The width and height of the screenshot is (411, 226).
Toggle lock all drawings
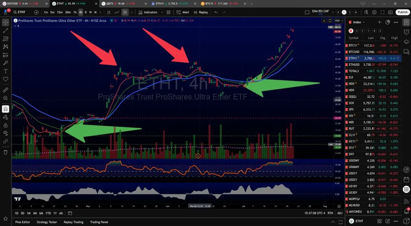[5, 125]
